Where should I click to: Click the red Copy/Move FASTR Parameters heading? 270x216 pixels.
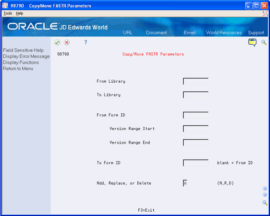[x=153, y=54]
